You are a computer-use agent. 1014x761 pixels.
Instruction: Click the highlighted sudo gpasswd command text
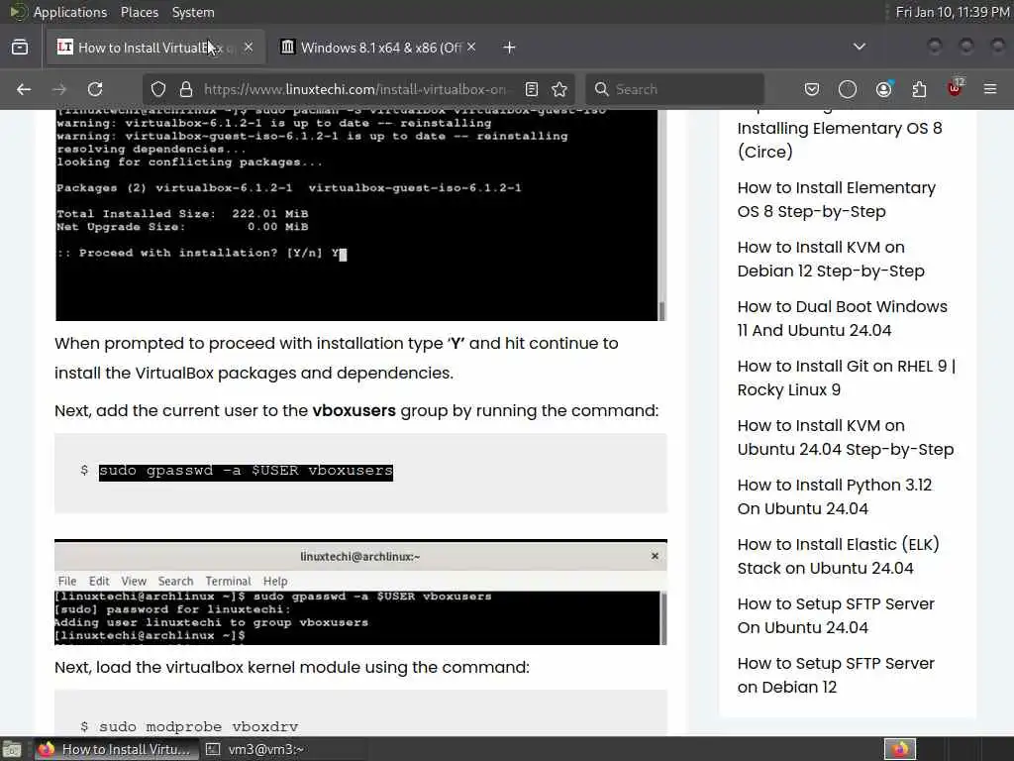(246, 471)
